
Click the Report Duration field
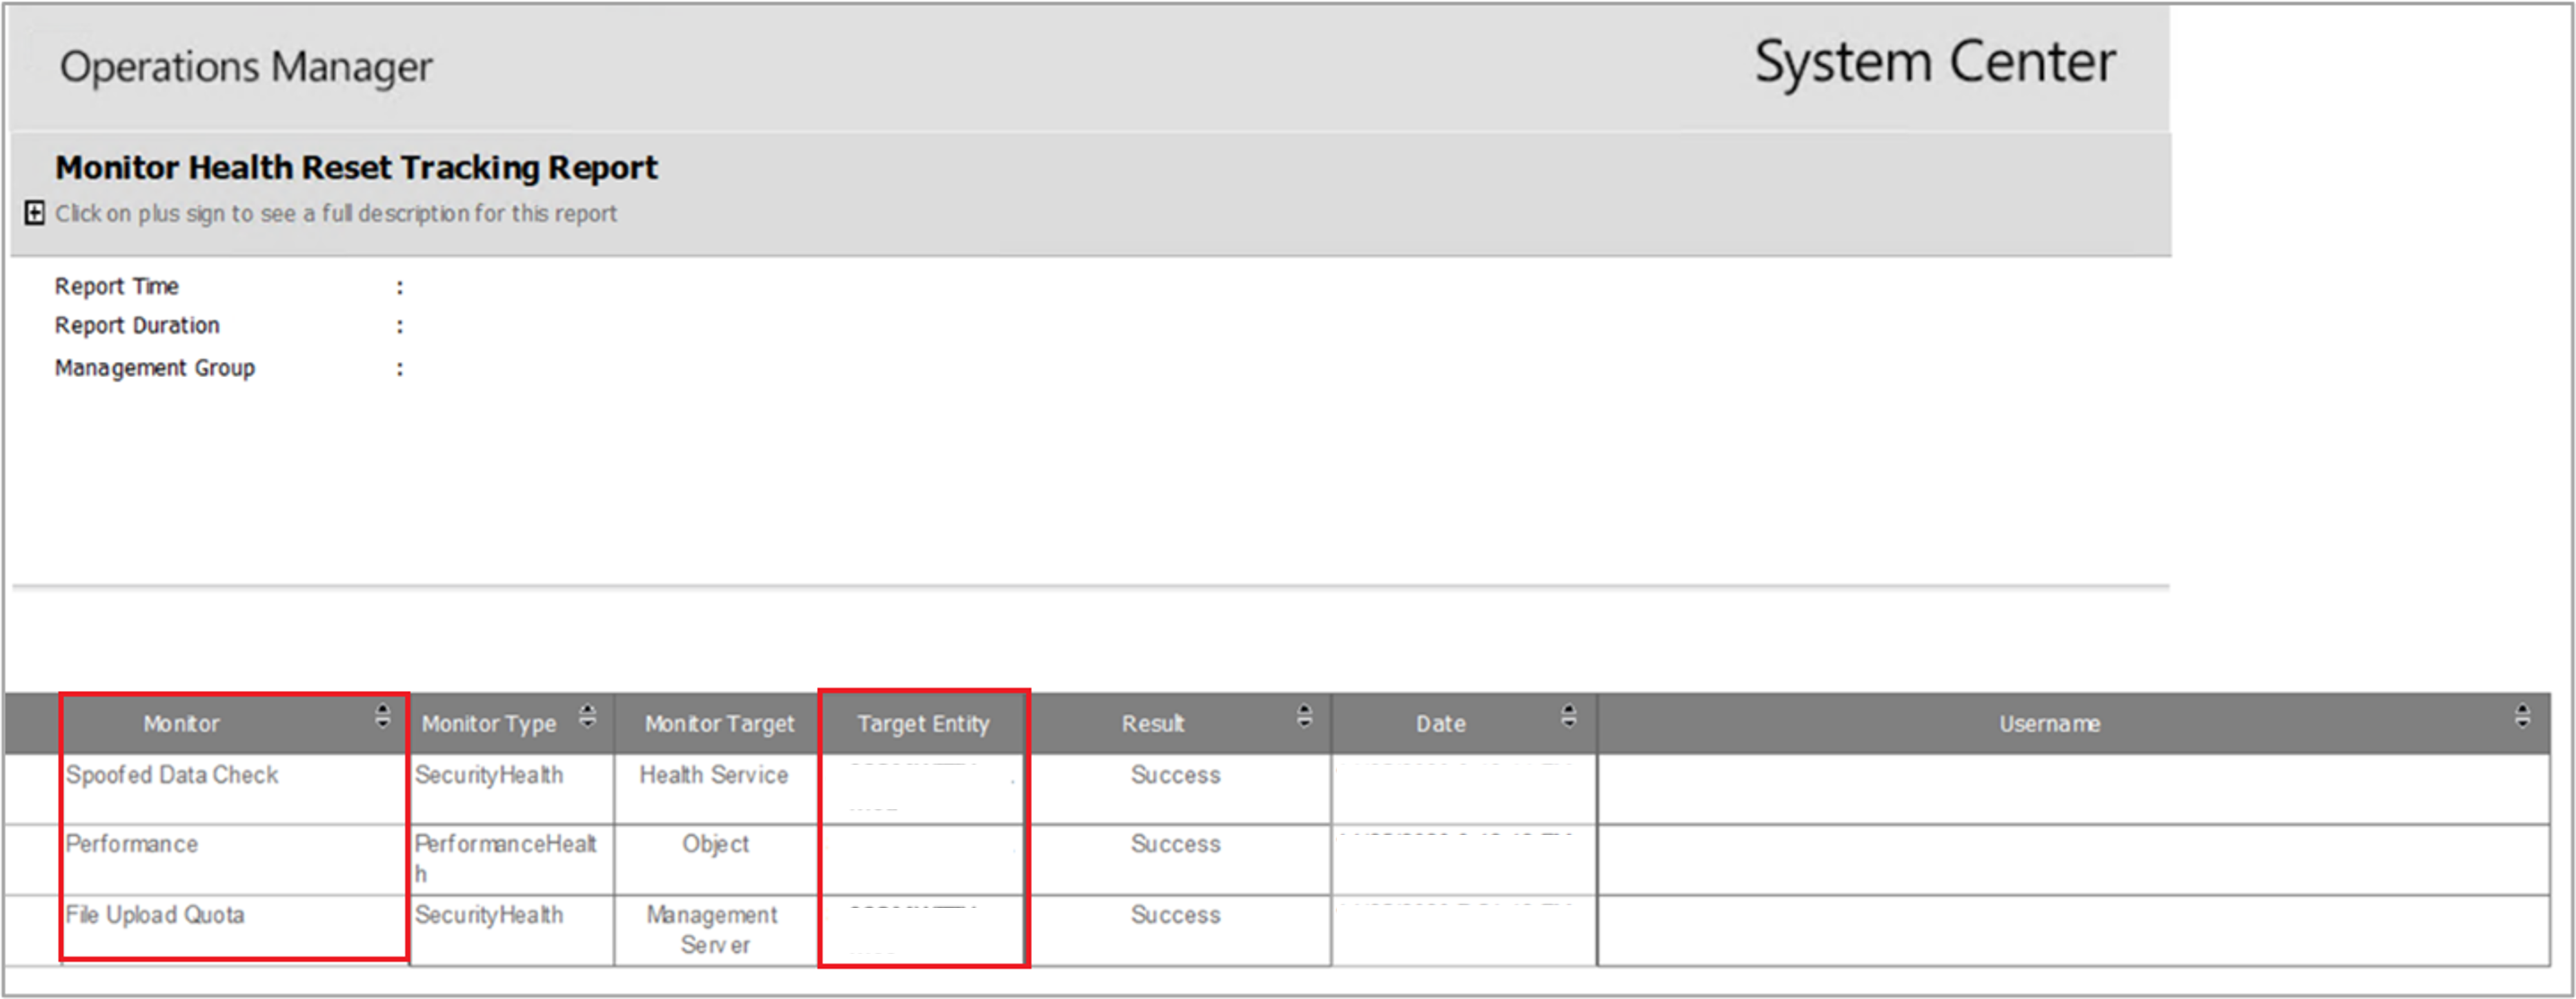coord(137,325)
